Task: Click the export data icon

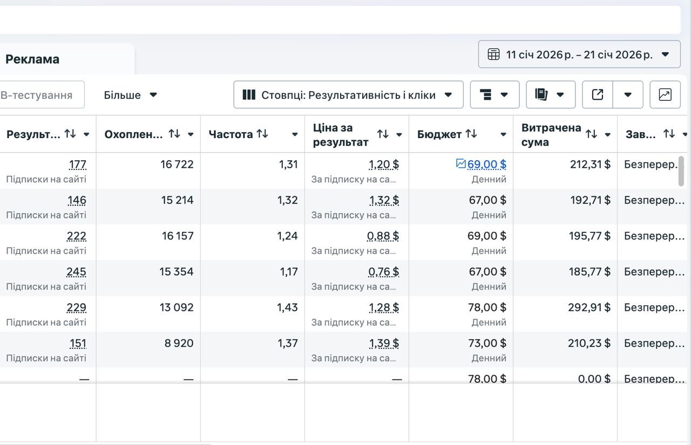Action: pos(598,95)
